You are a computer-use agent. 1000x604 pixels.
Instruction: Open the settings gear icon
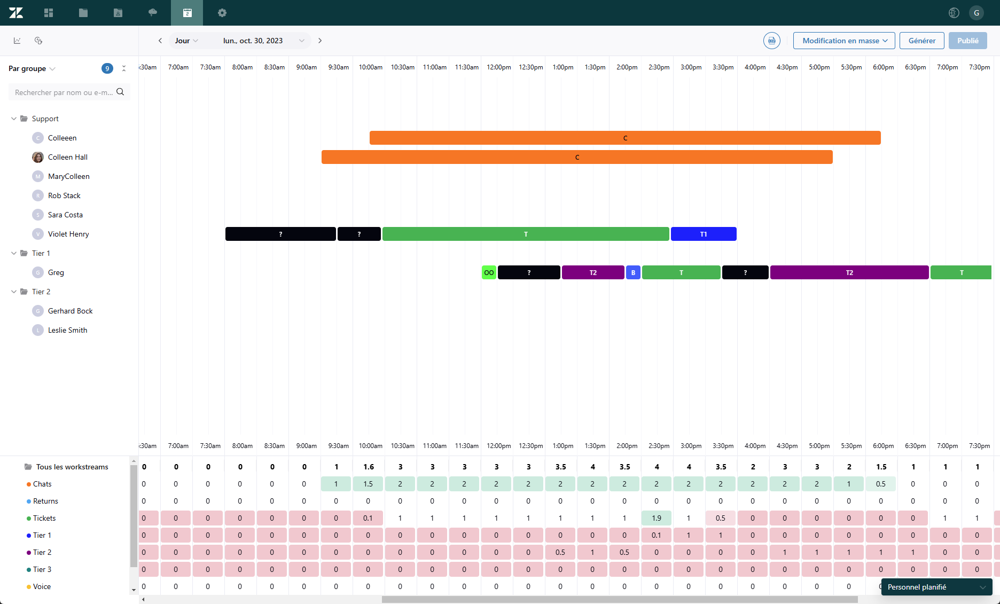click(x=222, y=13)
